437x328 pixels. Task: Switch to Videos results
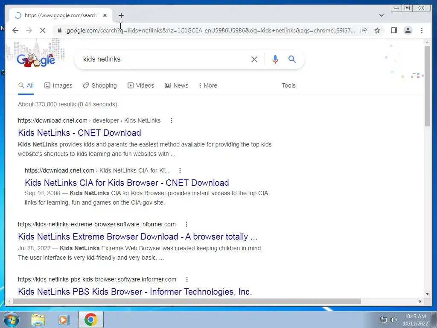141,85
